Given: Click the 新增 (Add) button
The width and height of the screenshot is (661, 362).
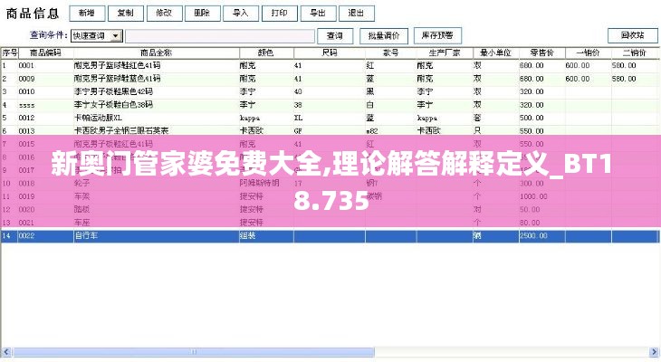Looking at the screenshot, I should 86,14.
